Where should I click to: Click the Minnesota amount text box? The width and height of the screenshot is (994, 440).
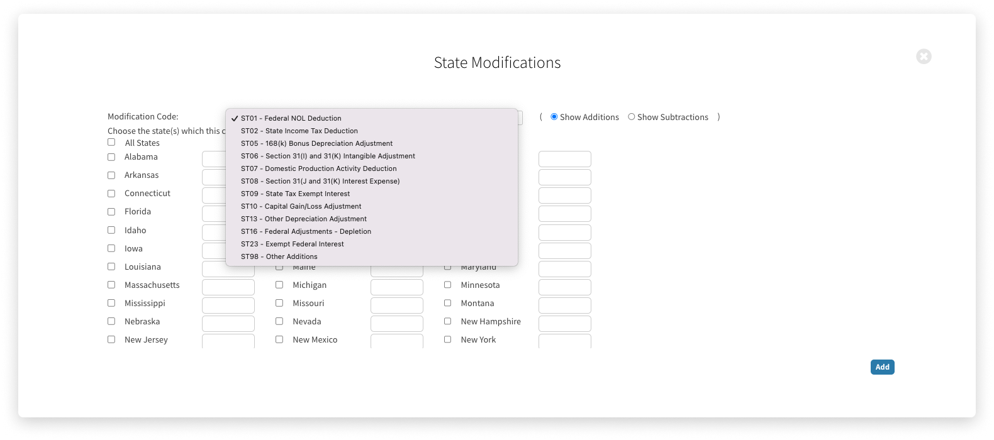coord(564,287)
